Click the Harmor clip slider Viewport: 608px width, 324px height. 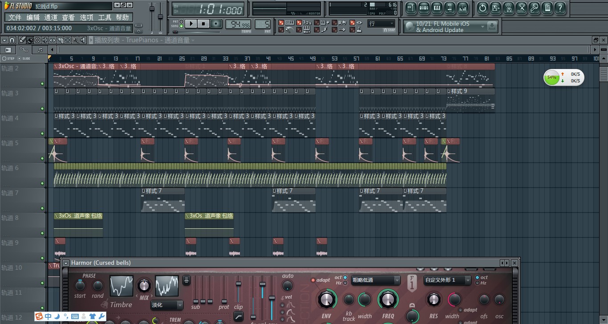tap(239, 283)
